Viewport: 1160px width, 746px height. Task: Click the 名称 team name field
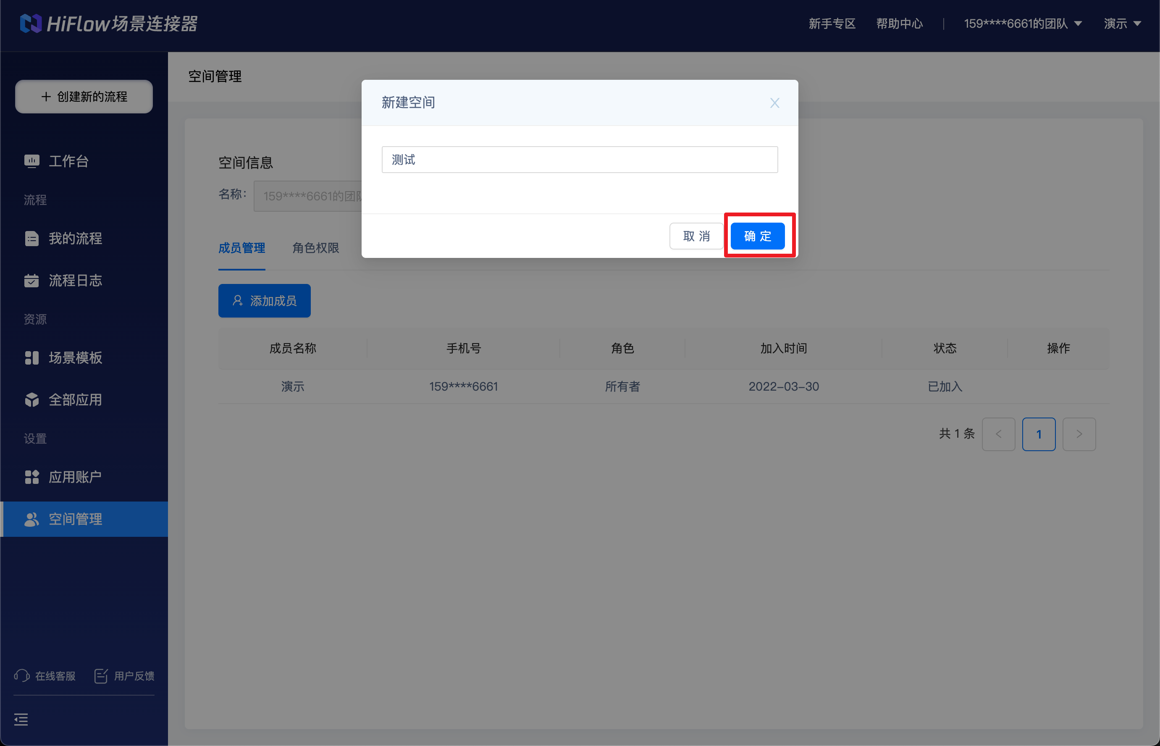point(308,196)
